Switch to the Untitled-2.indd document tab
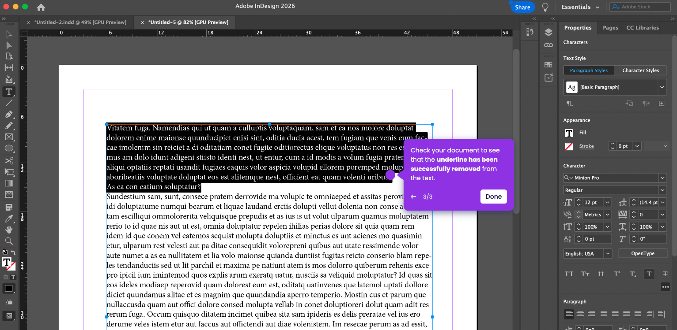677x330 pixels. pos(80,22)
